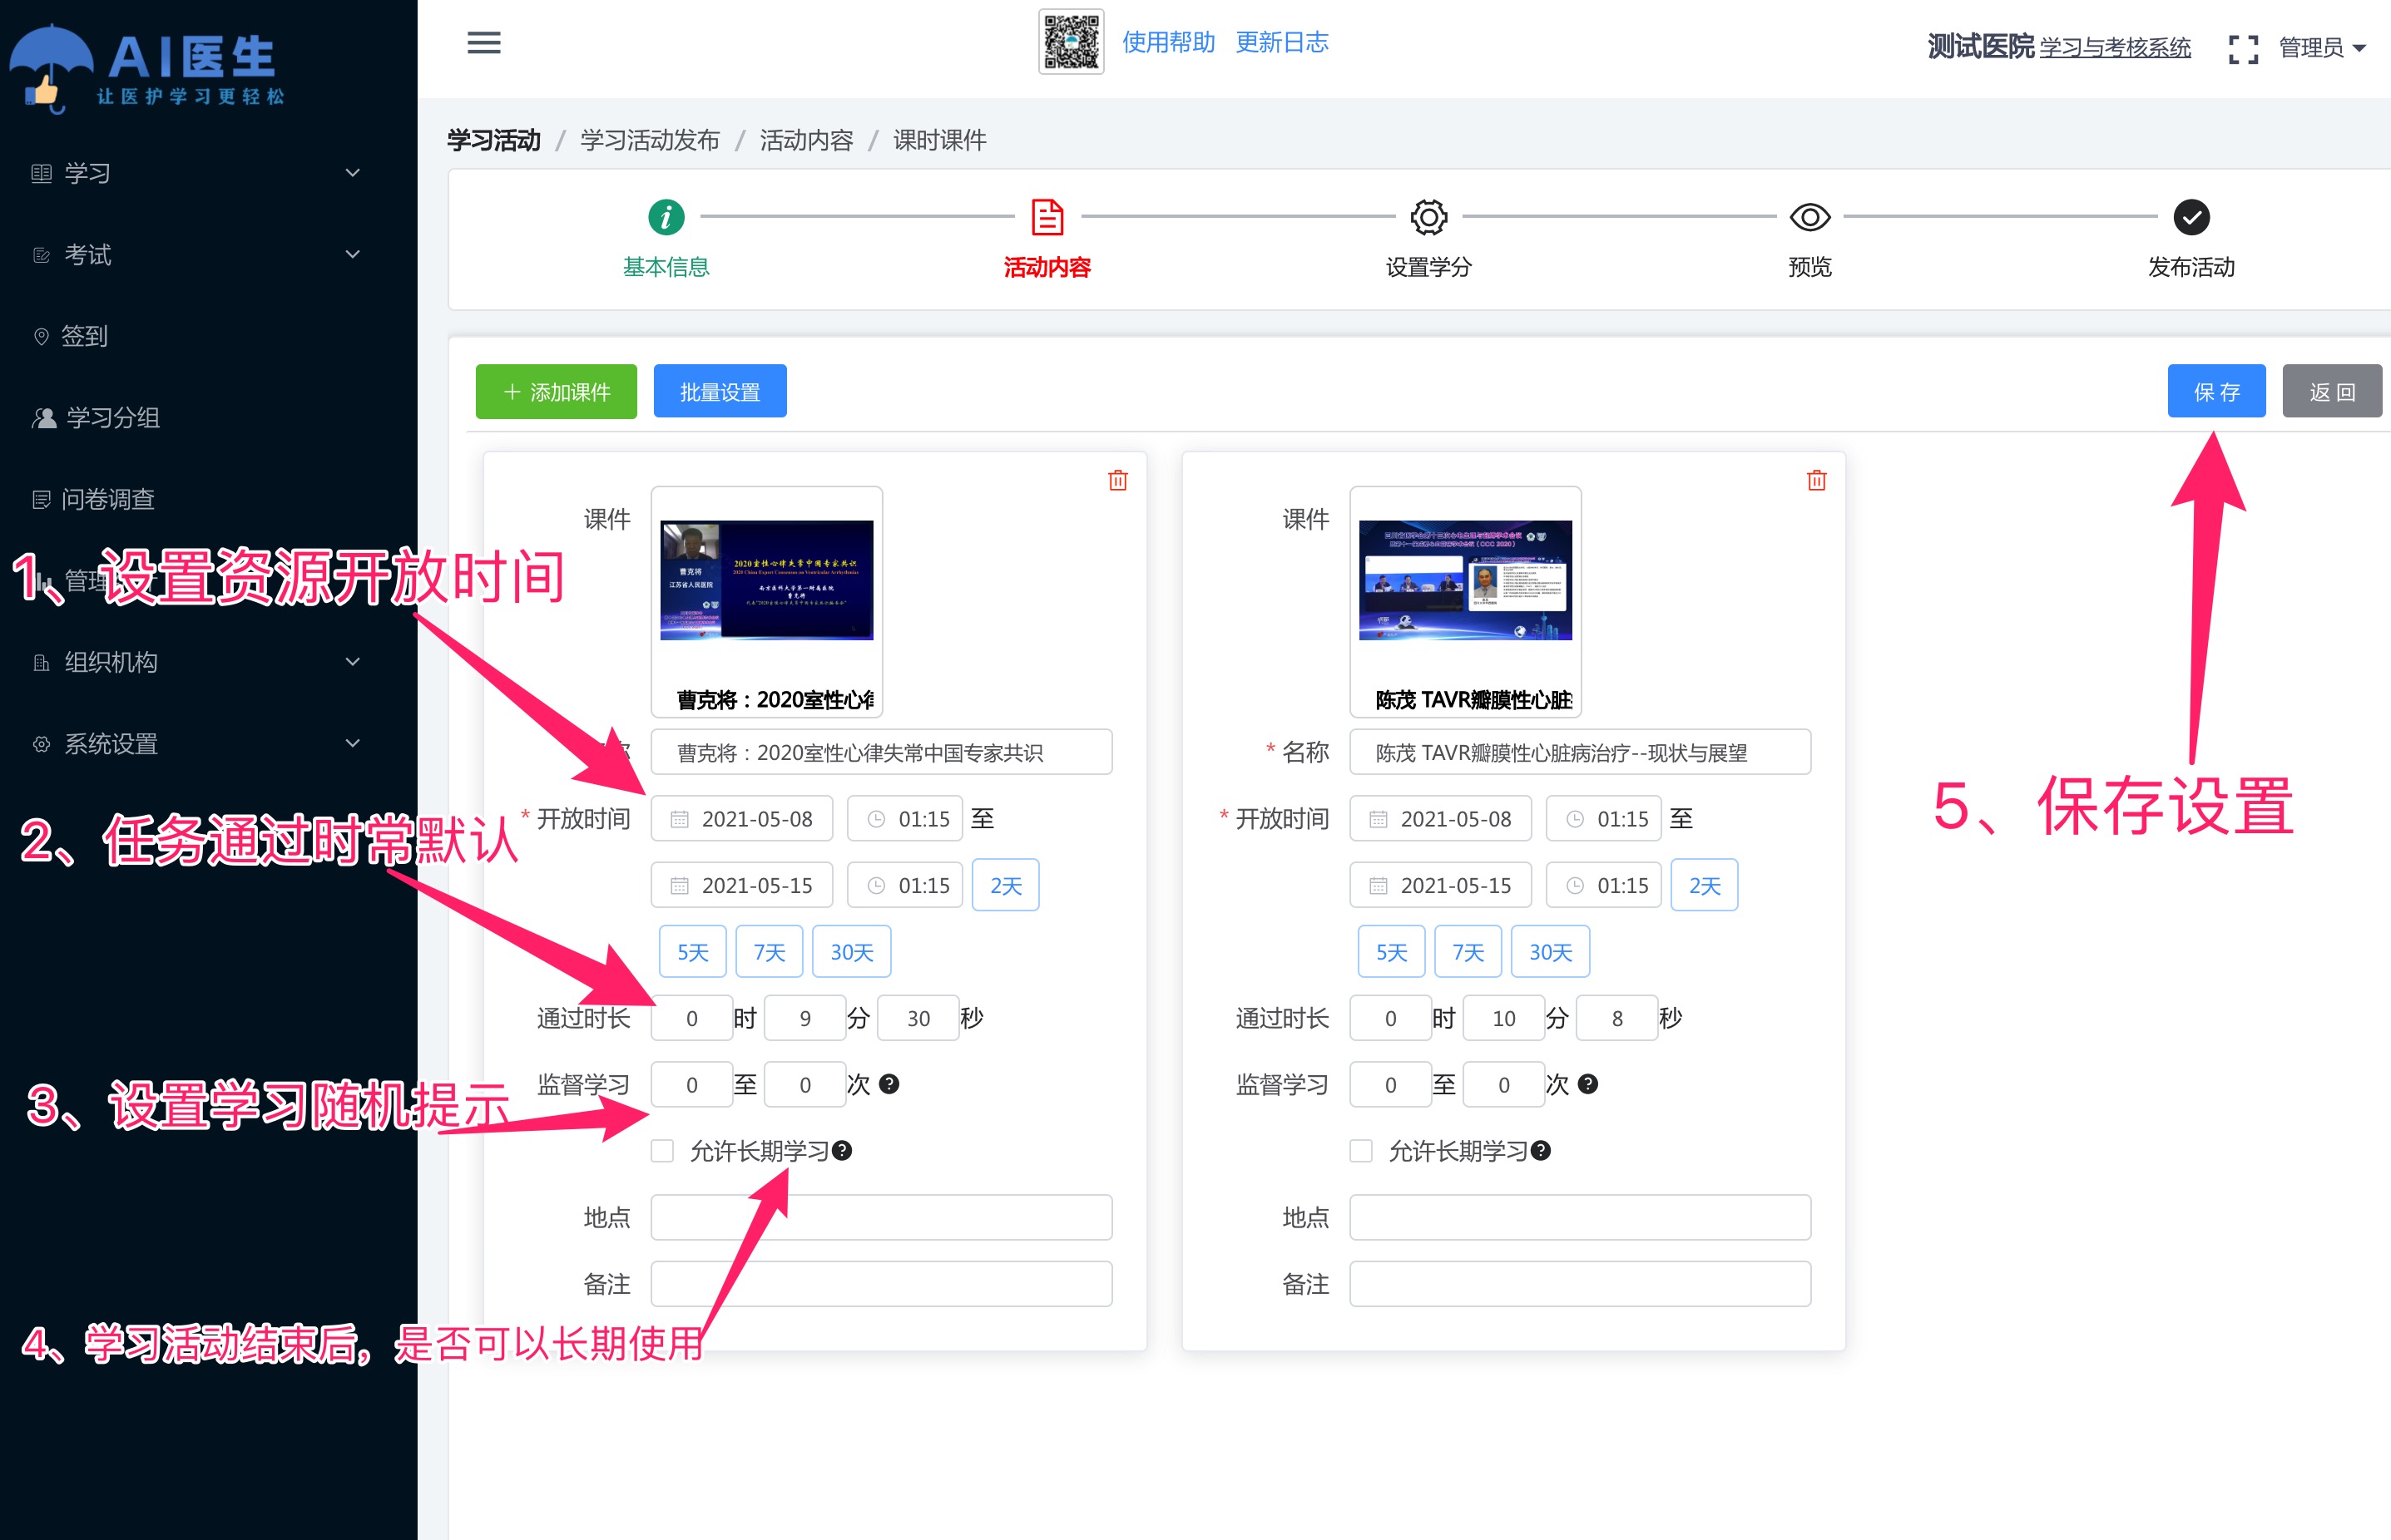Click the 基本信息 info step icon
This screenshot has width=2391, height=1540.
[x=666, y=216]
